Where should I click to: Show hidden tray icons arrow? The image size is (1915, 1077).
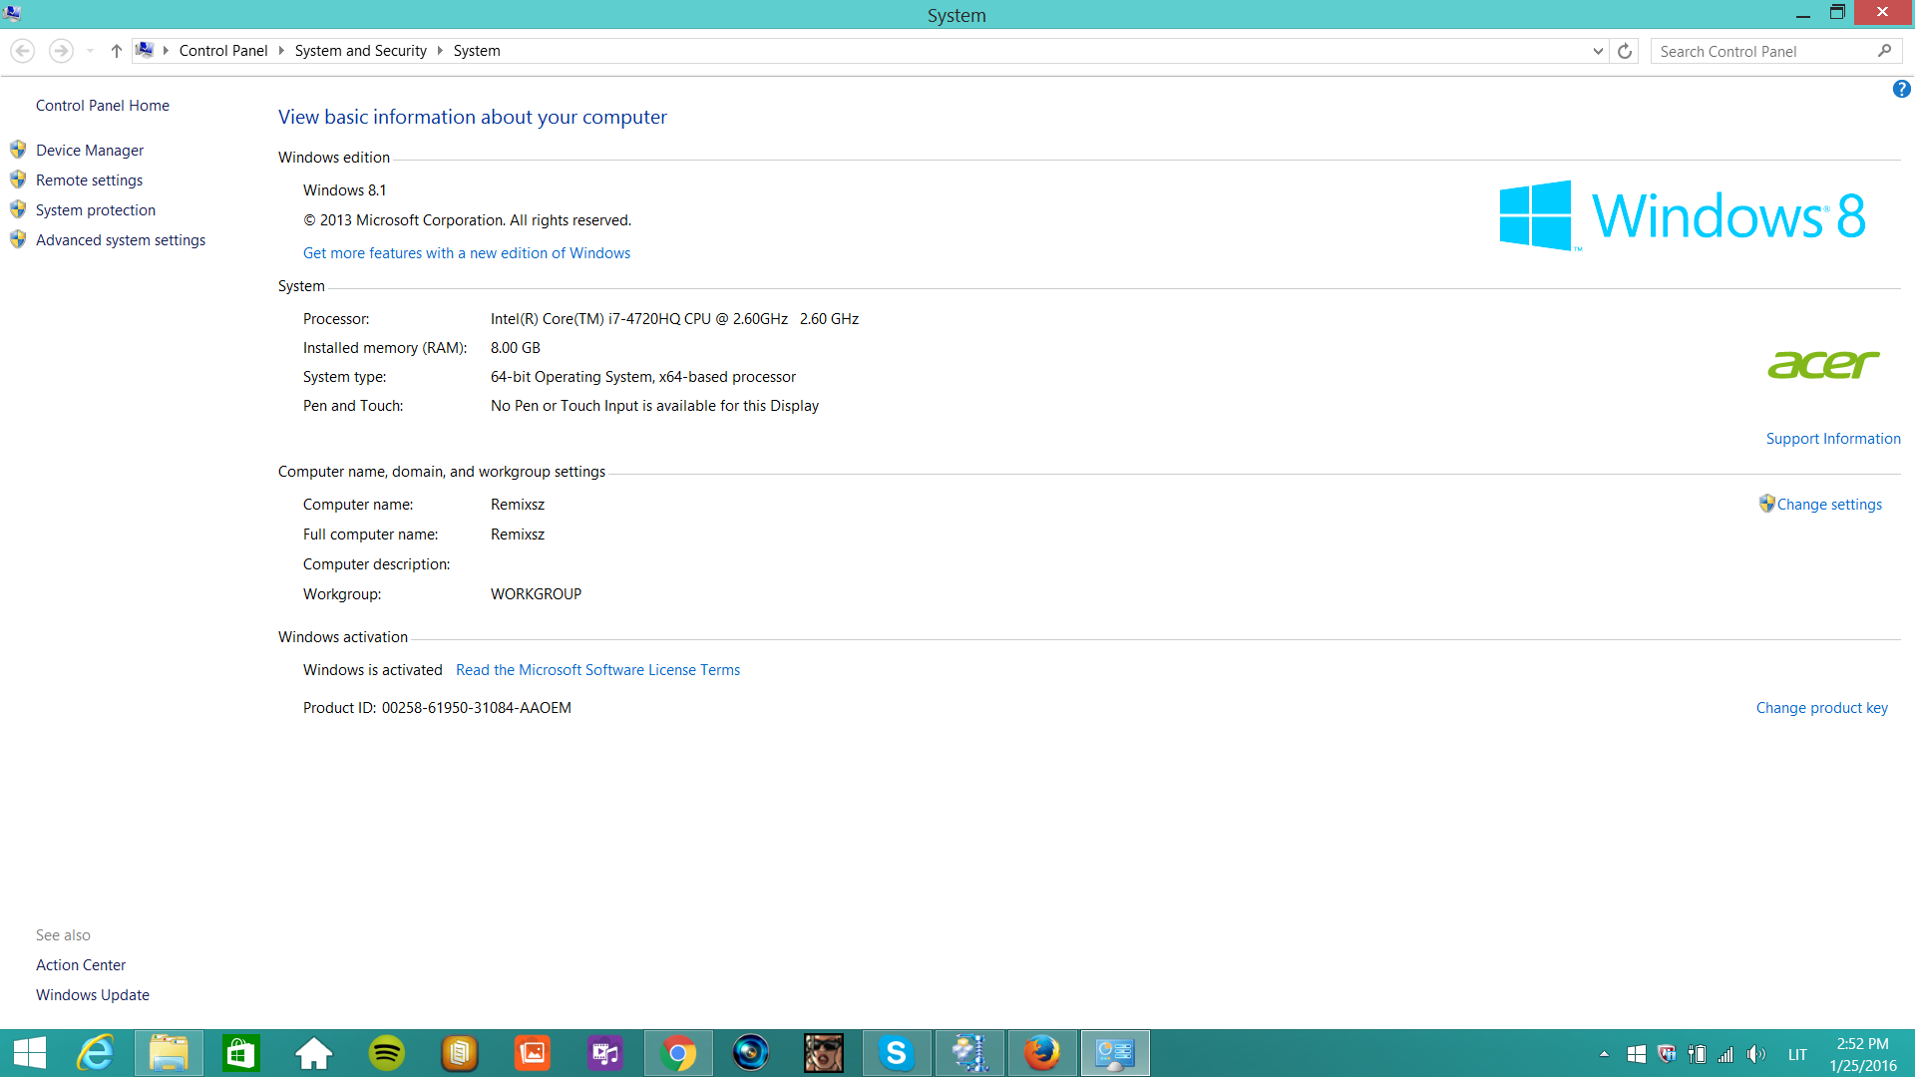(1604, 1054)
